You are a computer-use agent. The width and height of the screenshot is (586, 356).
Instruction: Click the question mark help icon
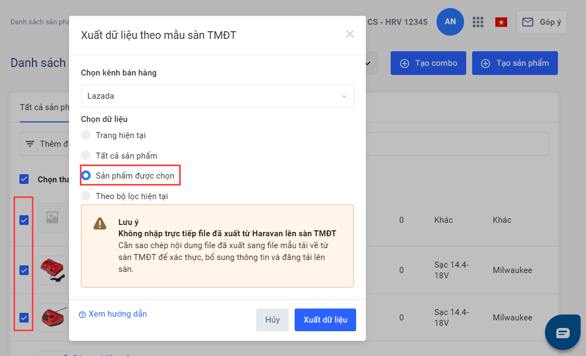(82, 315)
